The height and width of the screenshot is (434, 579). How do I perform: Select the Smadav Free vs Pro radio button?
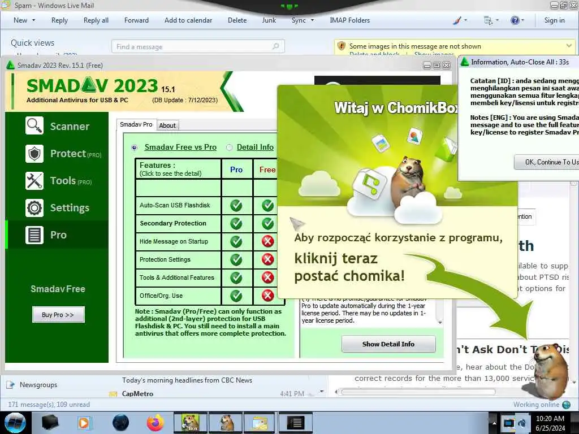coord(135,147)
